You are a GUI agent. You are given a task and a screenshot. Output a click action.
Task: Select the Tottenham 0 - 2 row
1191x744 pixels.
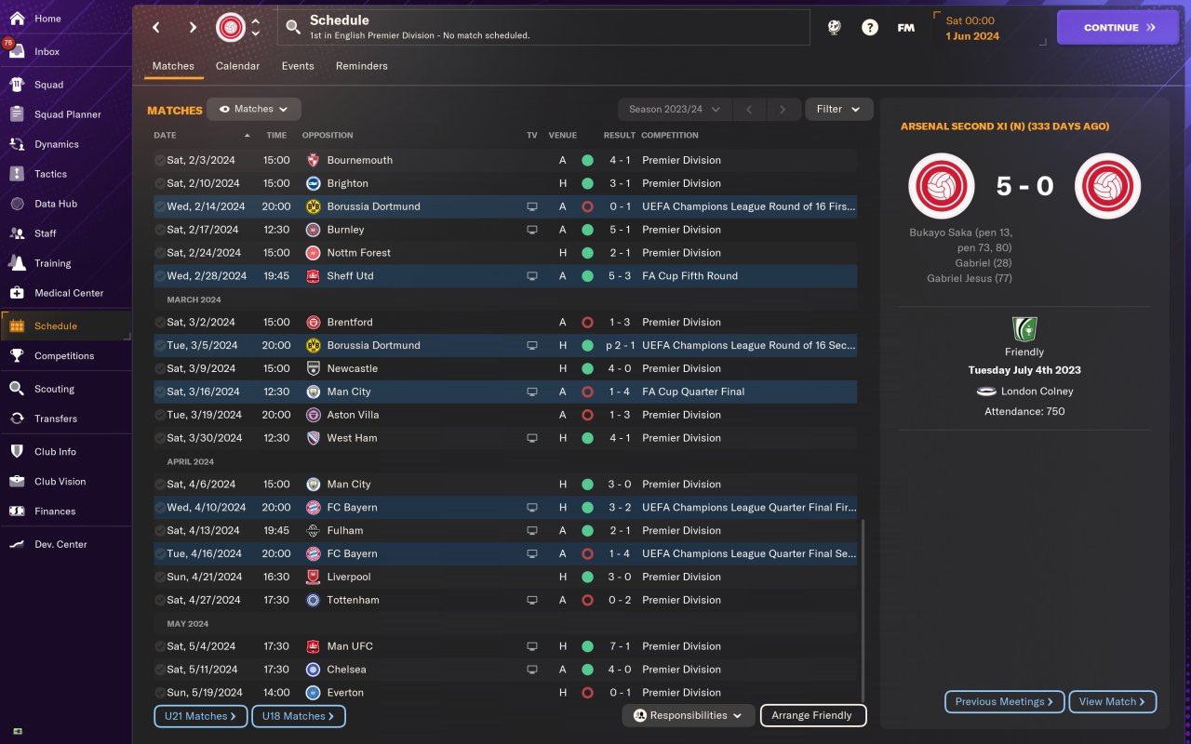click(x=505, y=600)
